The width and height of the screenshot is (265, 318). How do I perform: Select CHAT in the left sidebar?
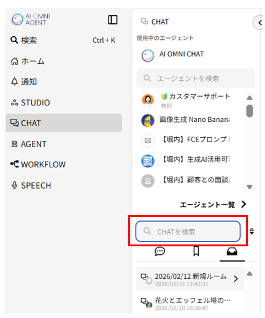[64, 123]
